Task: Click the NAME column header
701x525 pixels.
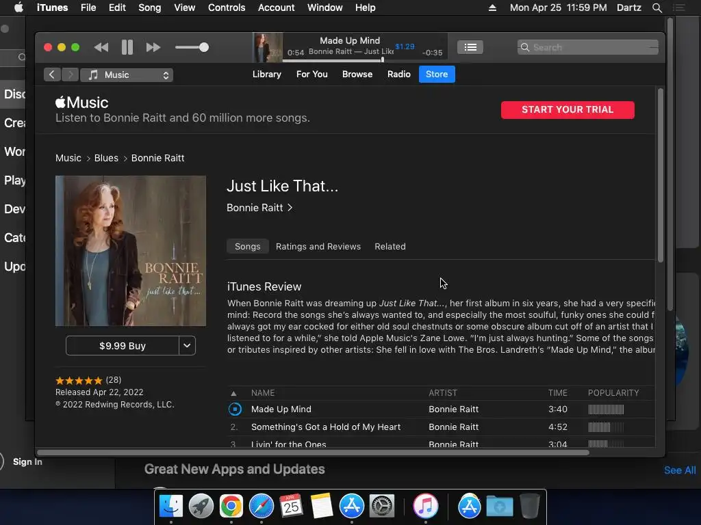Action: click(263, 393)
